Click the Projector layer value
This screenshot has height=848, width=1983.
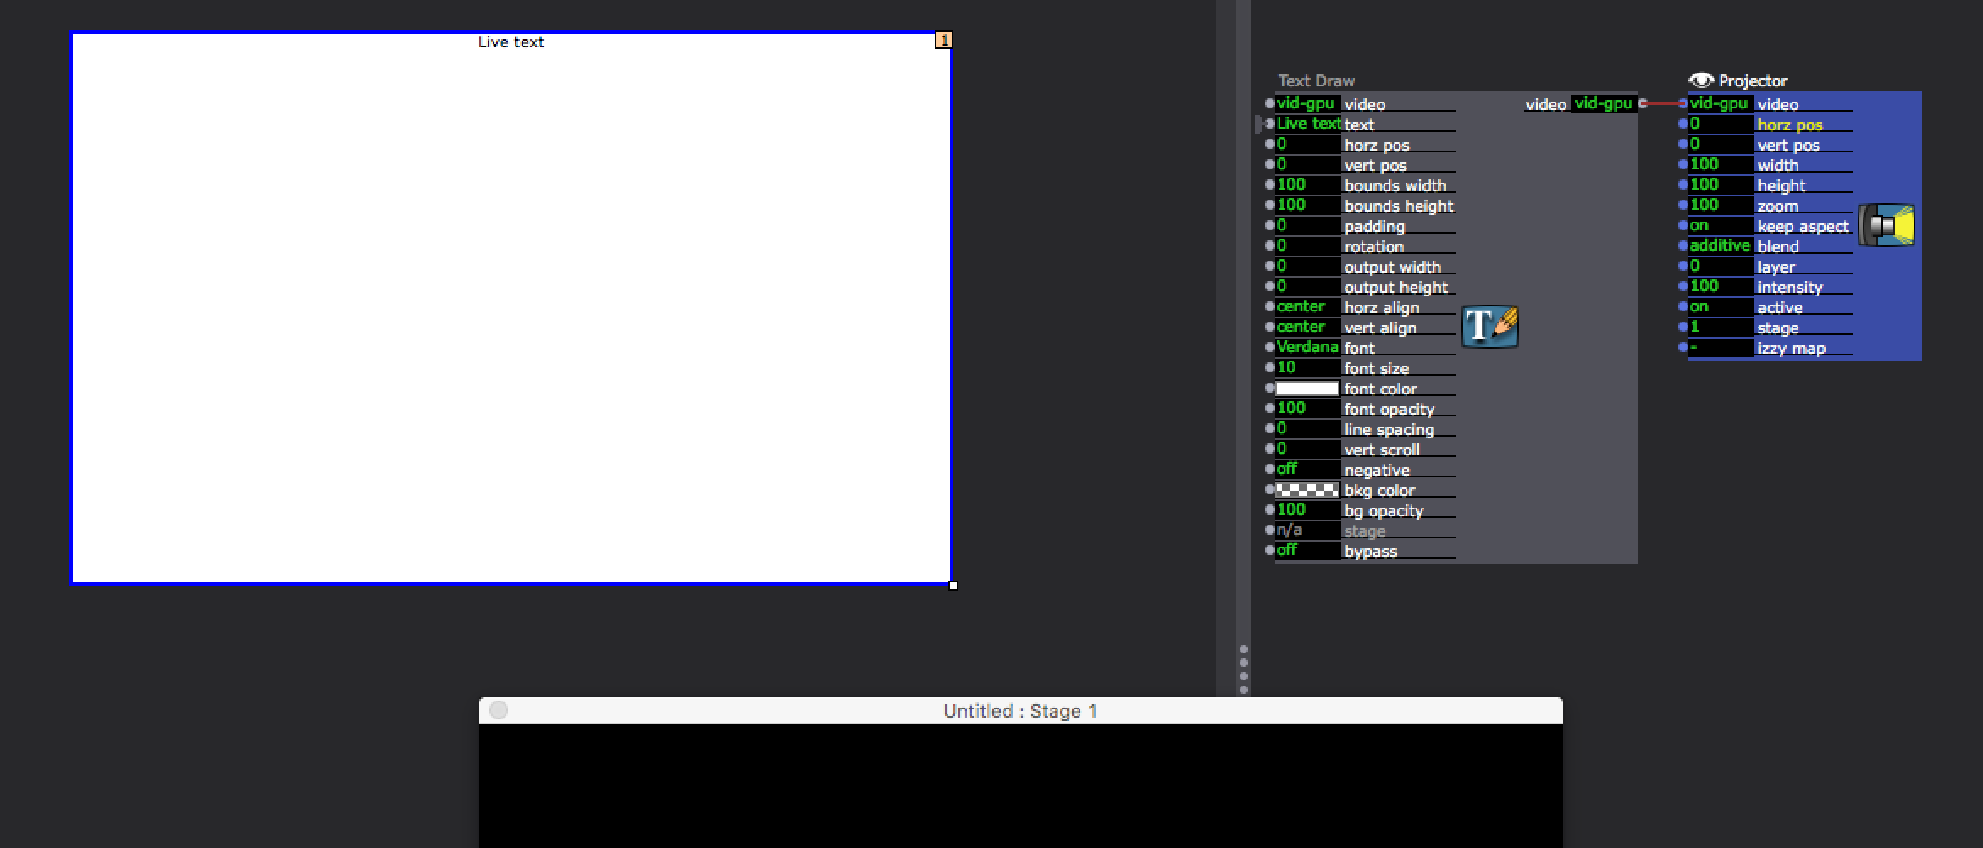[1721, 266]
